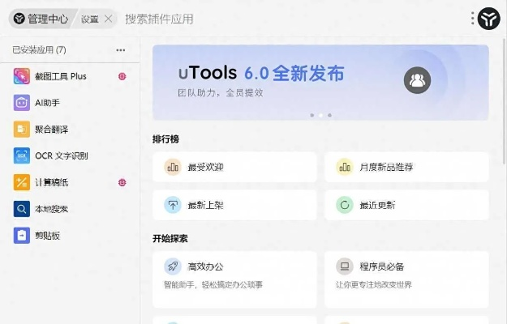507x324 pixels.
Task: Open the 最受欢迎 ranking card
Action: [234, 167]
